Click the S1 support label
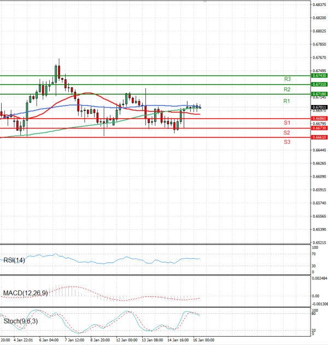 pyautogui.click(x=286, y=122)
